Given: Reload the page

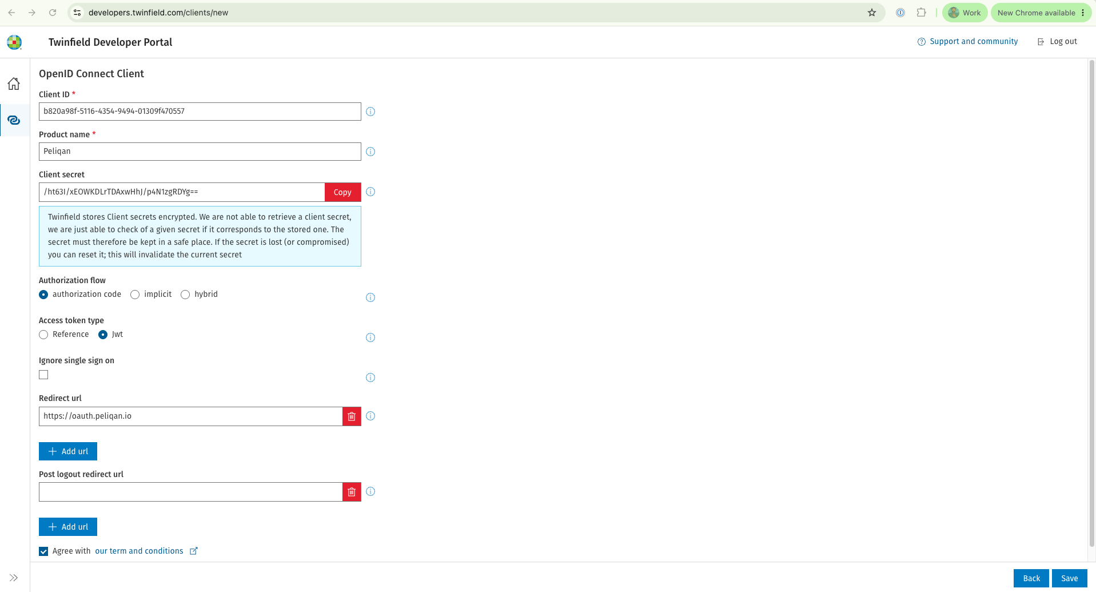Looking at the screenshot, I should pos(53,13).
